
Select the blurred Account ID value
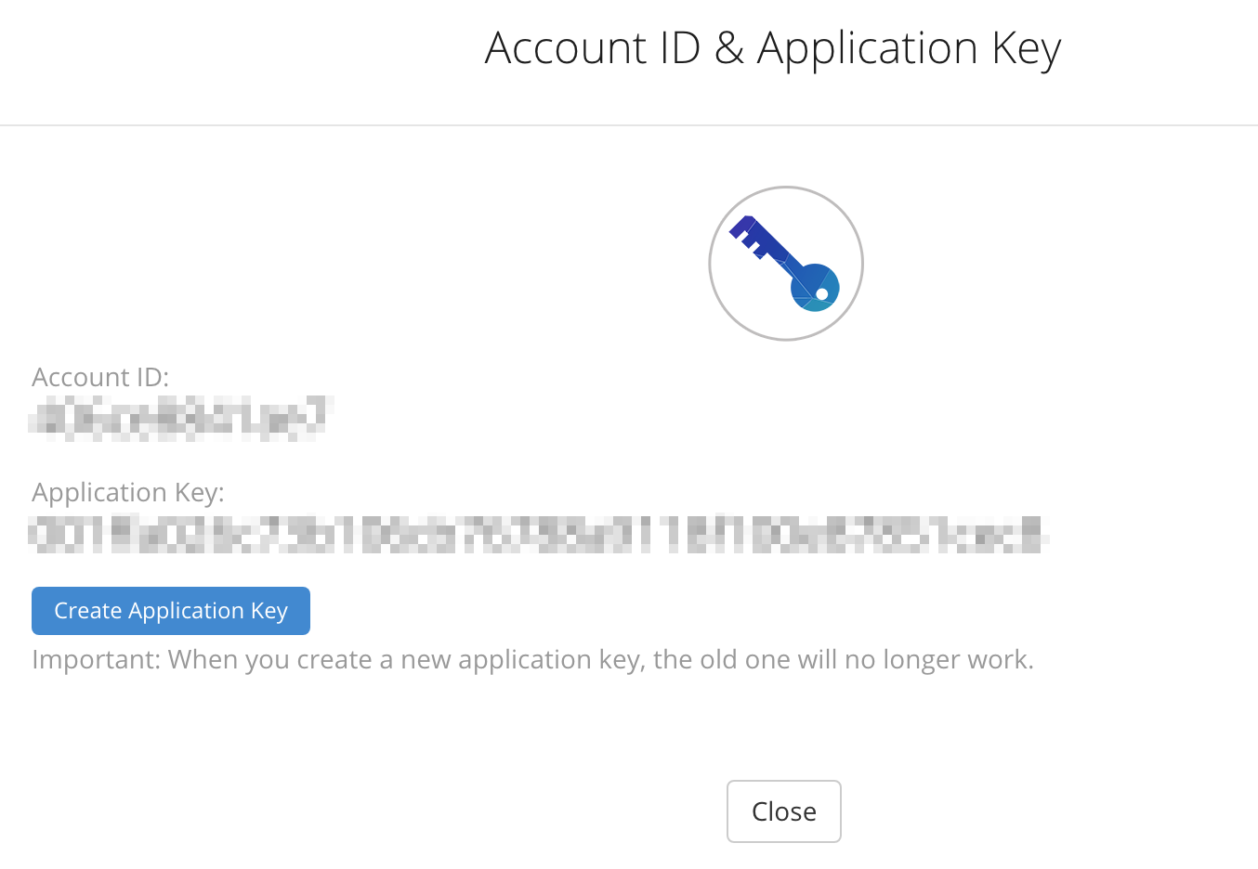180,418
